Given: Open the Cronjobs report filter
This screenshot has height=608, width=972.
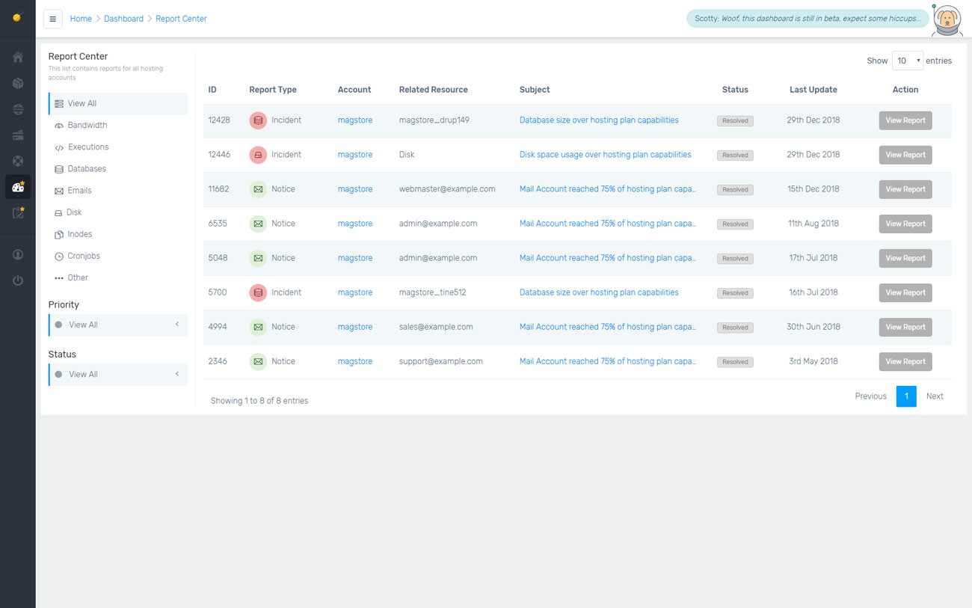Looking at the screenshot, I should (x=84, y=255).
